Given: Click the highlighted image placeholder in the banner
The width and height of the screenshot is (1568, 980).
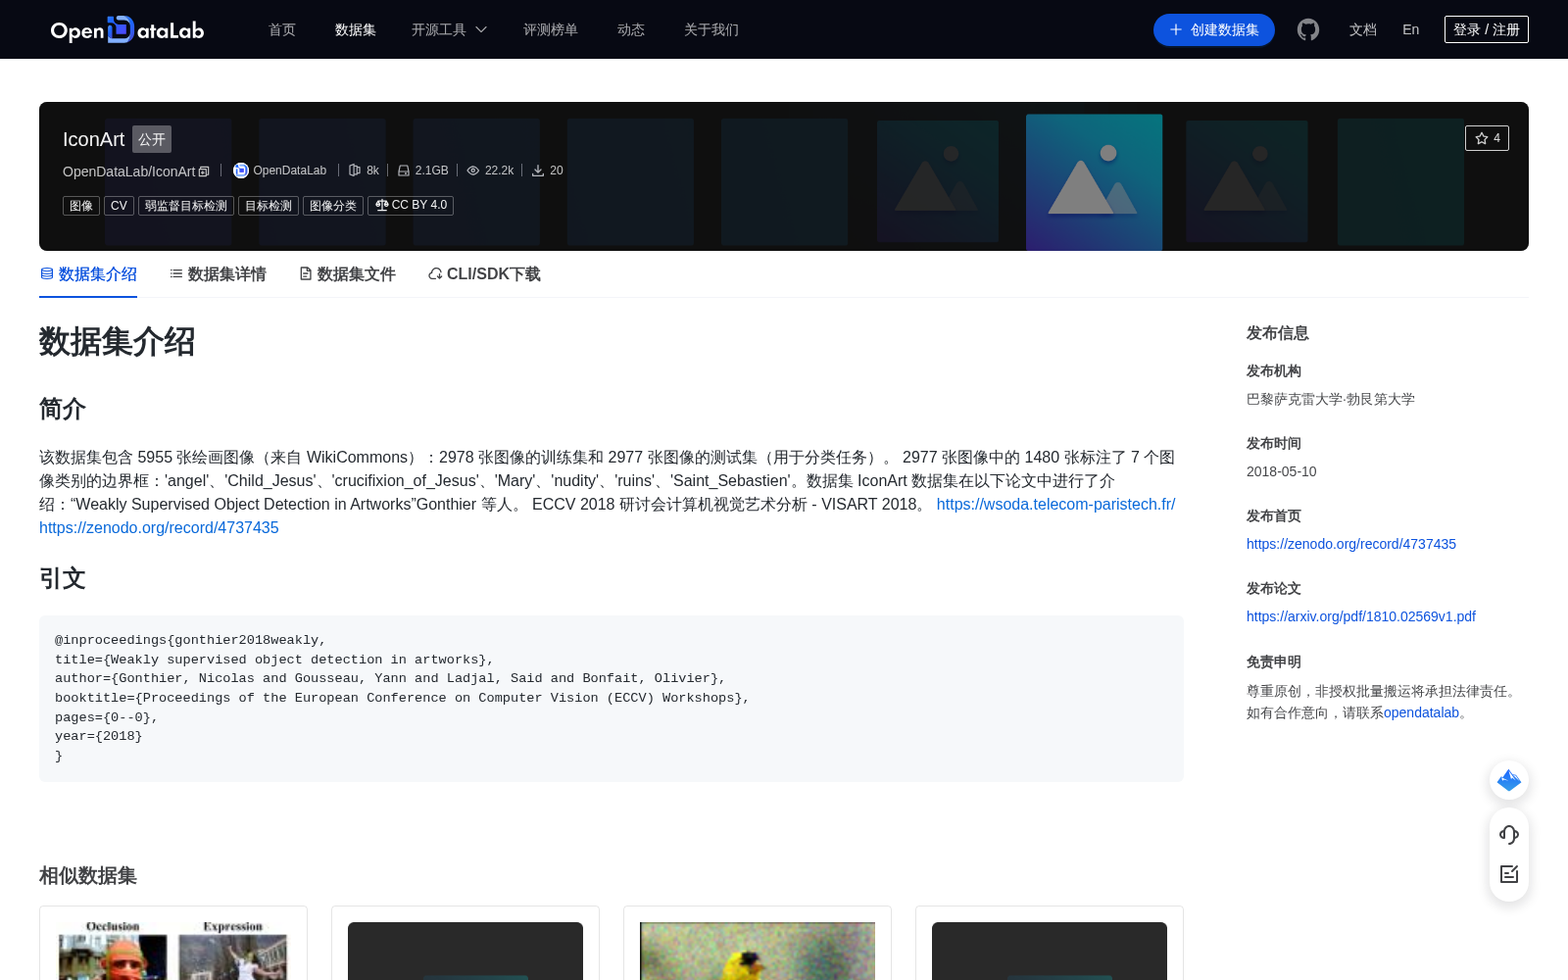Looking at the screenshot, I should pos(1094,182).
